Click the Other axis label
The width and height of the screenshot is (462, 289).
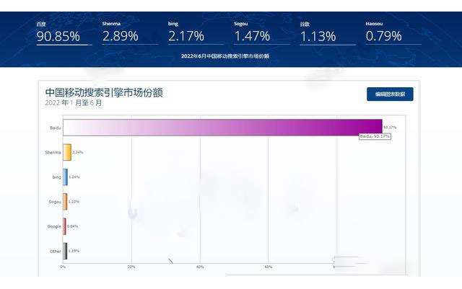click(x=53, y=251)
